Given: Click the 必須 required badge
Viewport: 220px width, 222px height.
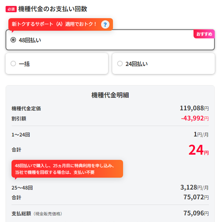Looking at the screenshot, I should click(11, 9).
